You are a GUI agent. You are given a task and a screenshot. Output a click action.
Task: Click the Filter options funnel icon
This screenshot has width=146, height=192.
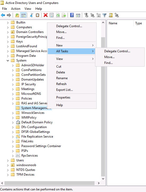105,15
